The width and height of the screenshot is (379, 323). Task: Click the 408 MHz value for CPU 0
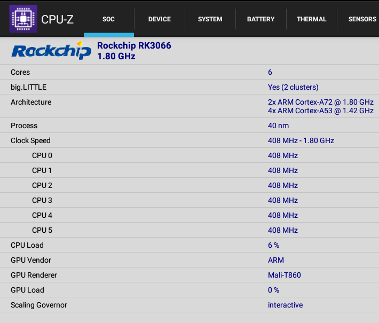click(283, 155)
